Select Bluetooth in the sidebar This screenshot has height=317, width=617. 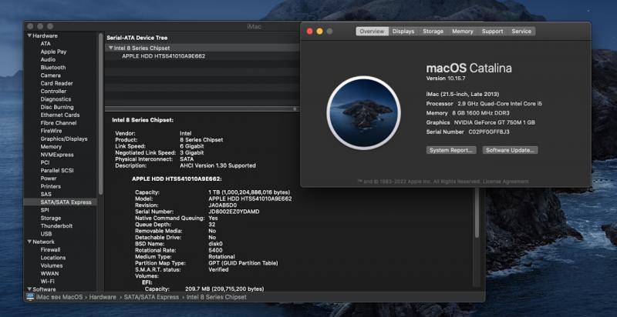(x=52, y=68)
